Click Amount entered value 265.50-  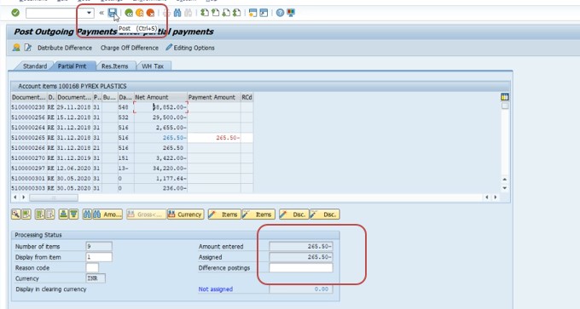click(x=301, y=246)
